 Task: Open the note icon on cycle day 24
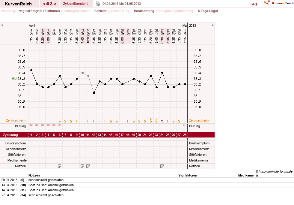162,166
